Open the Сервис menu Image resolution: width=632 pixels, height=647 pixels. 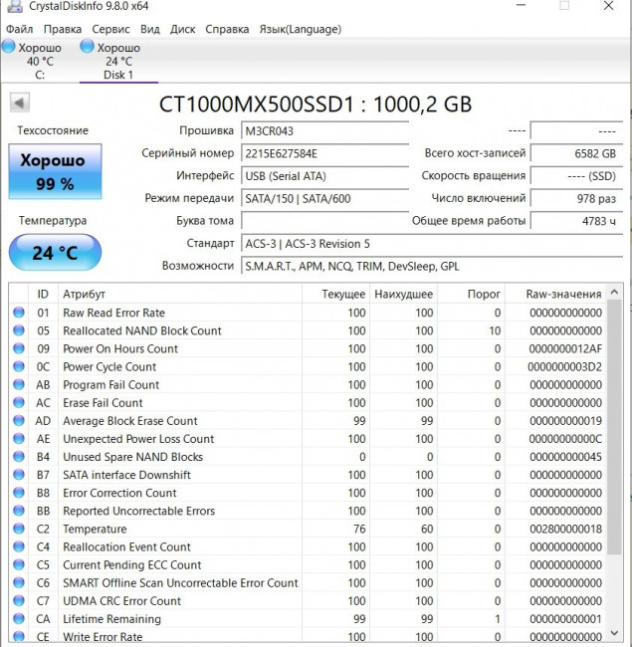(x=110, y=29)
